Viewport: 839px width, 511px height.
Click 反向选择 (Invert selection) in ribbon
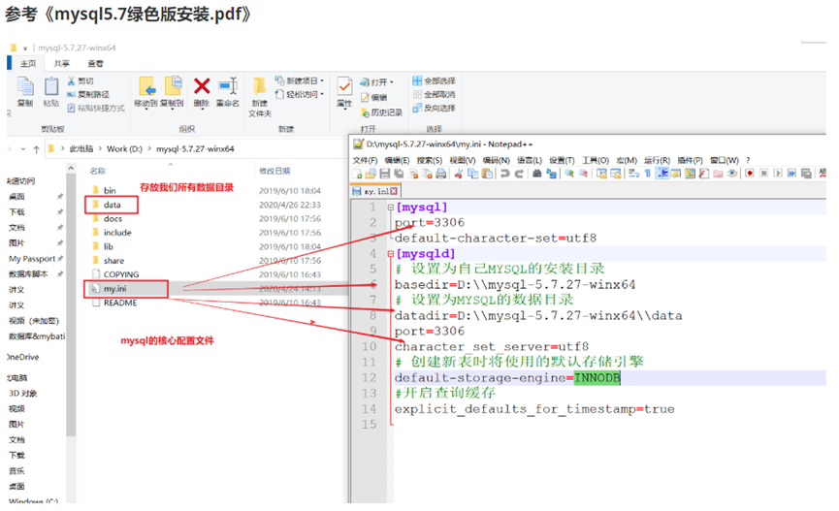[x=434, y=108]
